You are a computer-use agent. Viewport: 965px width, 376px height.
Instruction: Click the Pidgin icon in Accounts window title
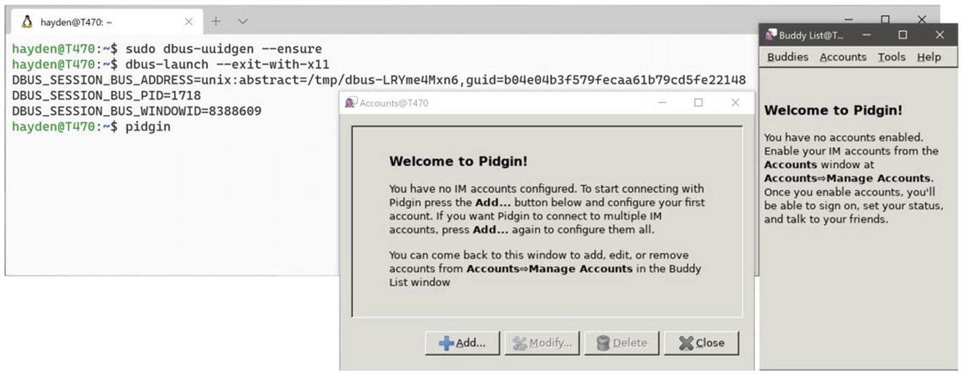coord(350,103)
